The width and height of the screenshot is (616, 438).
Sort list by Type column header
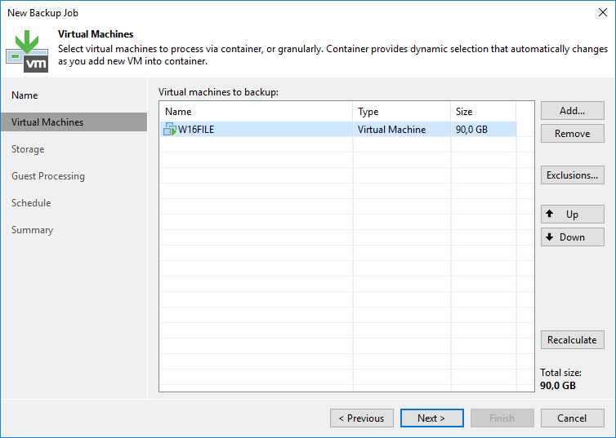[x=401, y=112]
